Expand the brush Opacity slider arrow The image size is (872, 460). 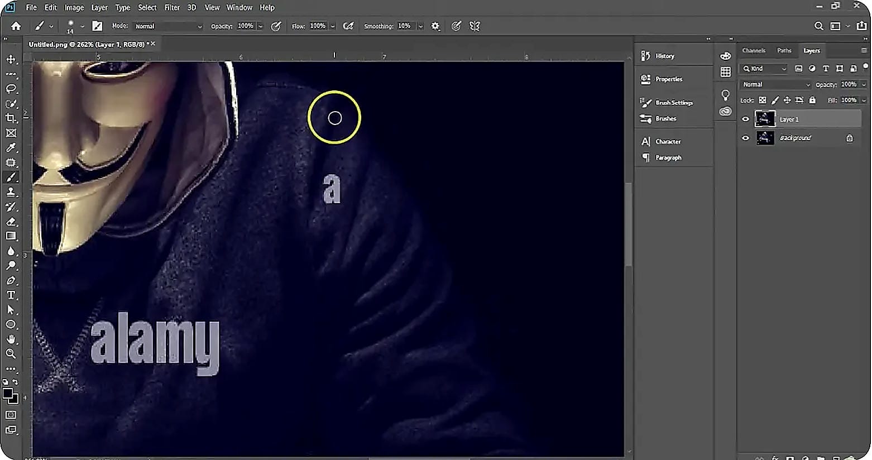coord(260,26)
